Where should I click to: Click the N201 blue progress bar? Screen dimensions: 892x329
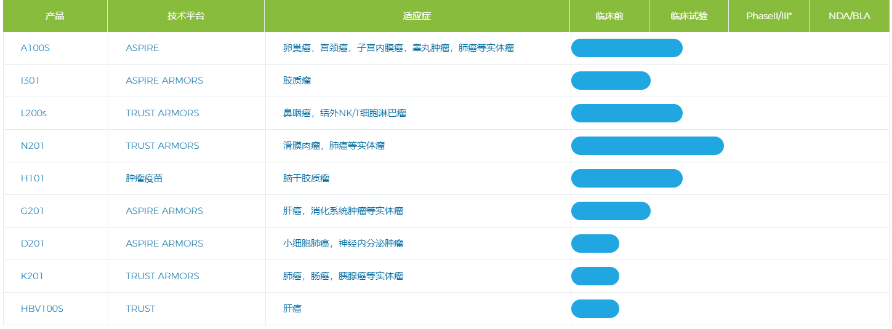[x=647, y=146]
